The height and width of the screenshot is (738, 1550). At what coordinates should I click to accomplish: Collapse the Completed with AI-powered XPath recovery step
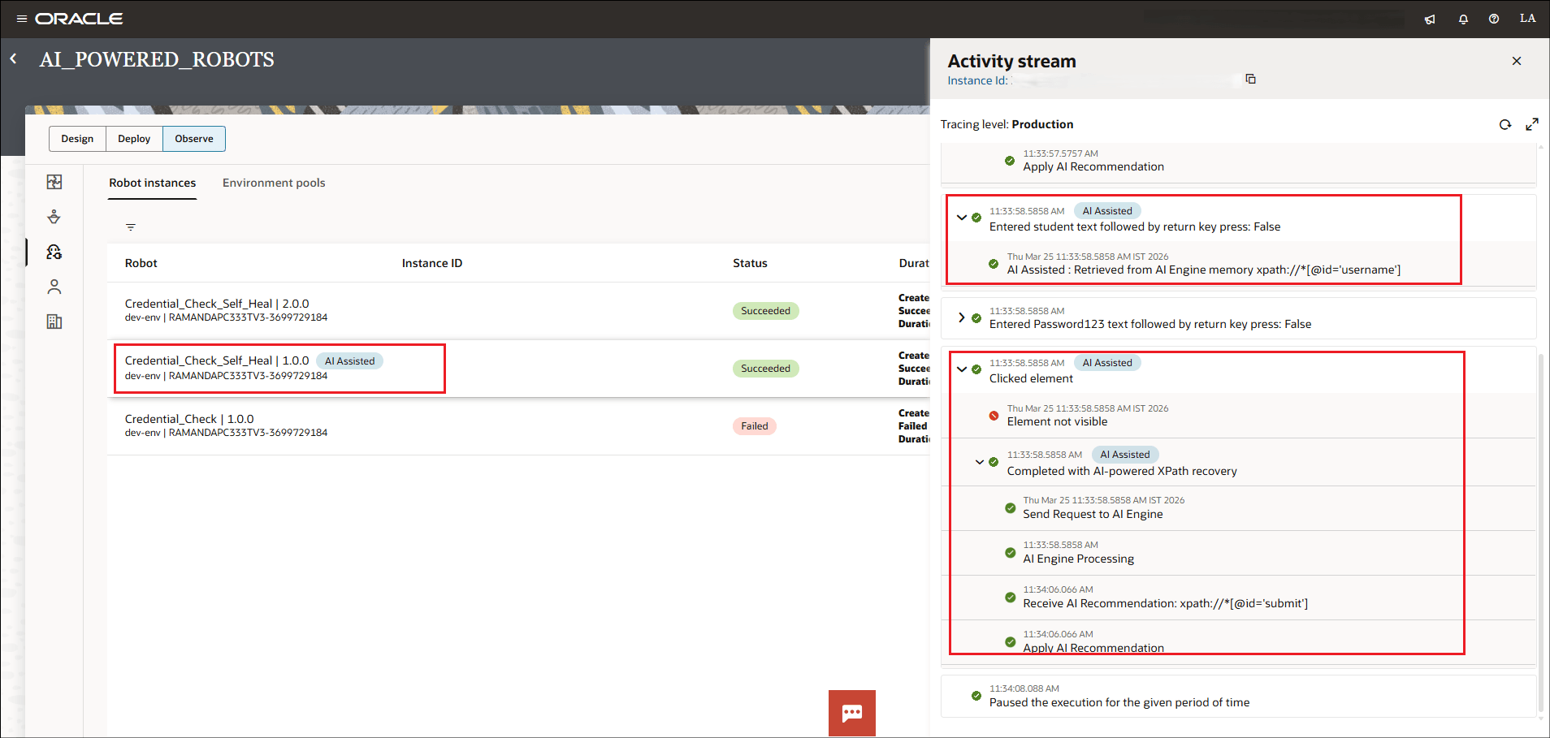(x=980, y=462)
